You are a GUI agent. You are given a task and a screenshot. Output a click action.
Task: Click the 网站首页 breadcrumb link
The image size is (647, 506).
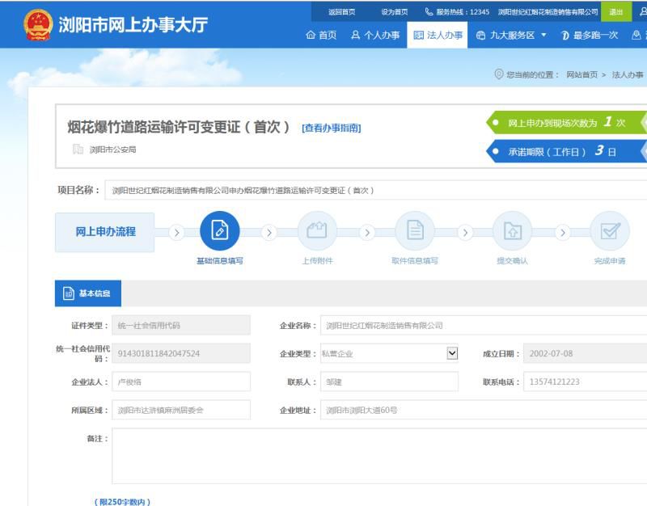[582, 74]
